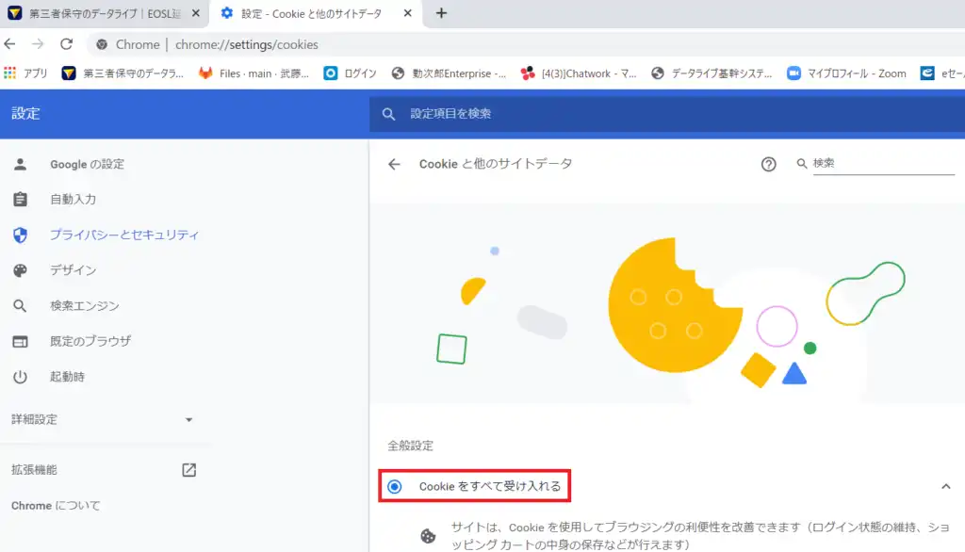Collapse the Cookie をすべて受け入れる details chevron
Viewport: 965px width, 552px height.
tap(946, 487)
